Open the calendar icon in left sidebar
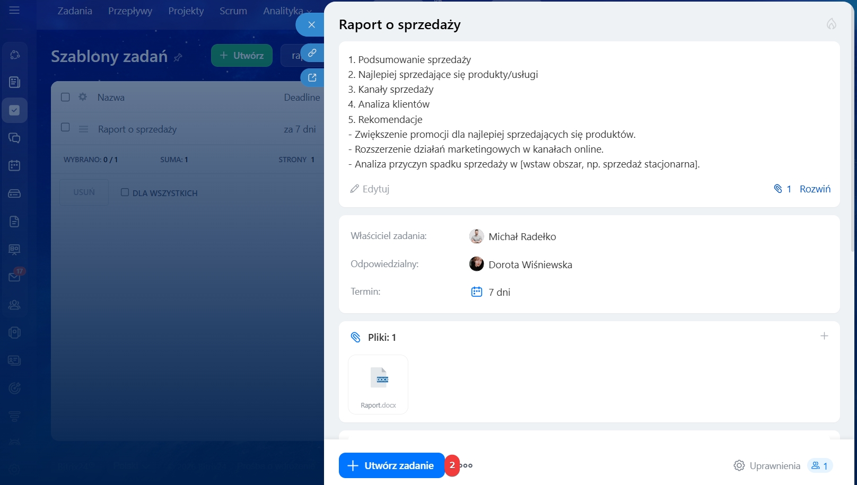 click(14, 165)
